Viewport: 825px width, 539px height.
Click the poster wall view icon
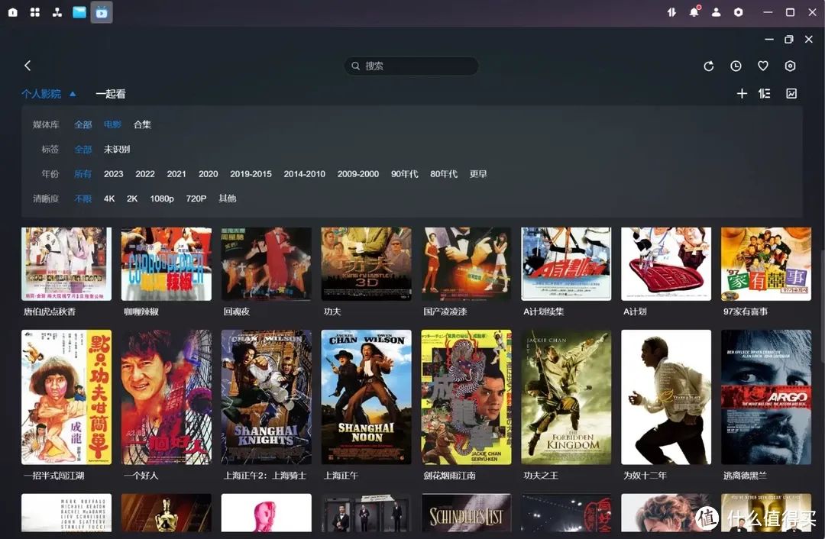coord(791,94)
